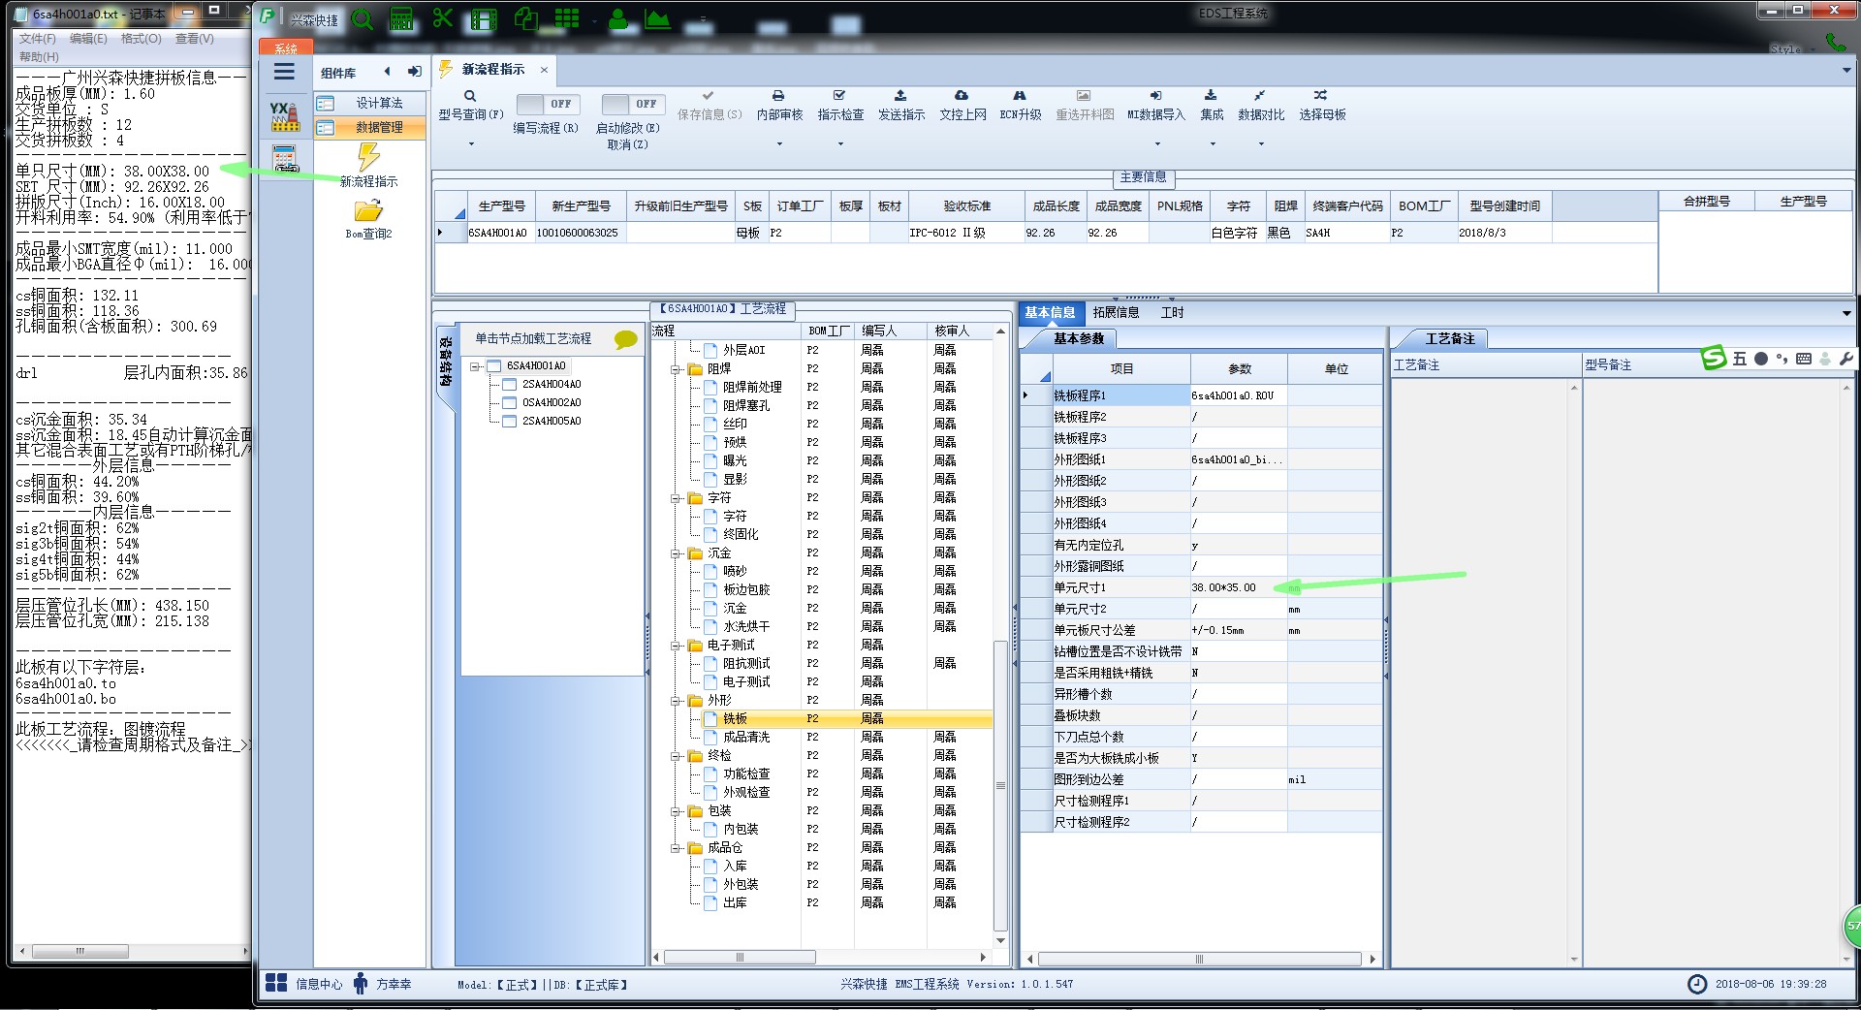Collapse the 字符 folder in the process tree
The height and width of the screenshot is (1010, 1861).
[676, 498]
